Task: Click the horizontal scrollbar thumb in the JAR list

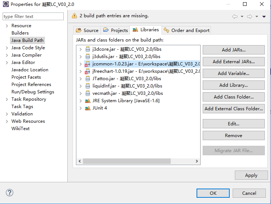Action: 127,161
